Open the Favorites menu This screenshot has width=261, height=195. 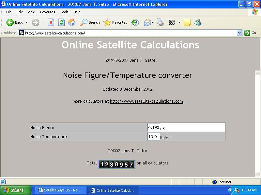click(x=47, y=12)
